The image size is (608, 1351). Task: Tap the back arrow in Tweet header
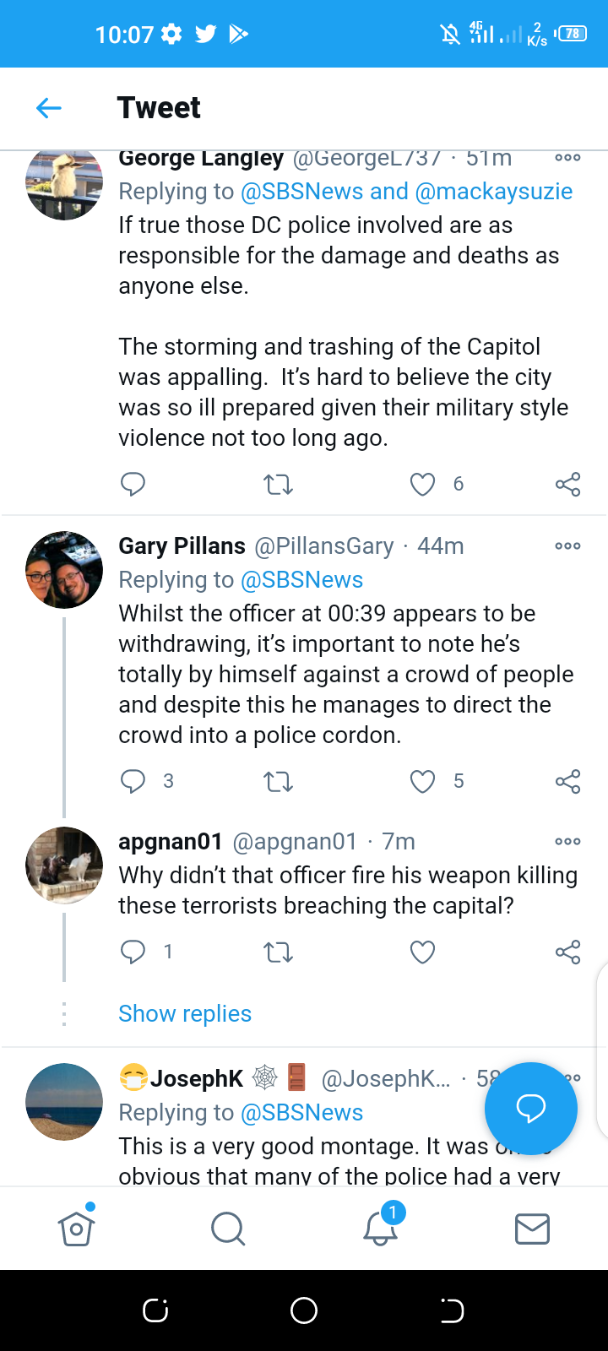click(49, 108)
